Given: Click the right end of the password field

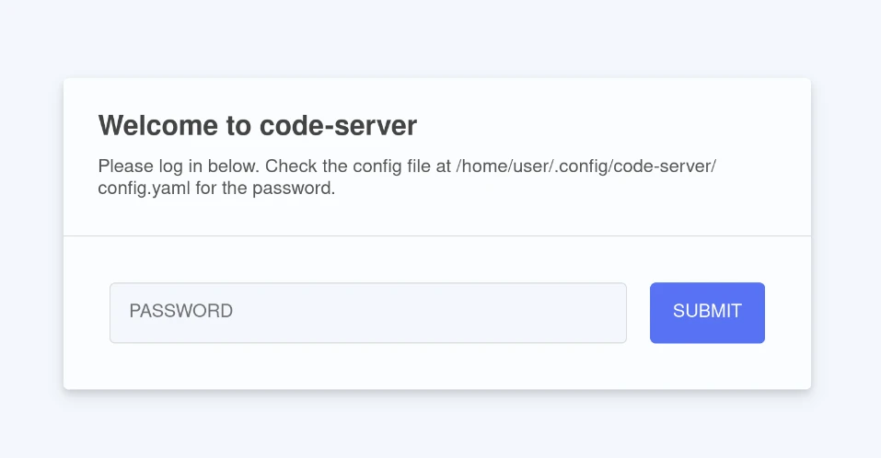Looking at the screenshot, I should [608, 313].
